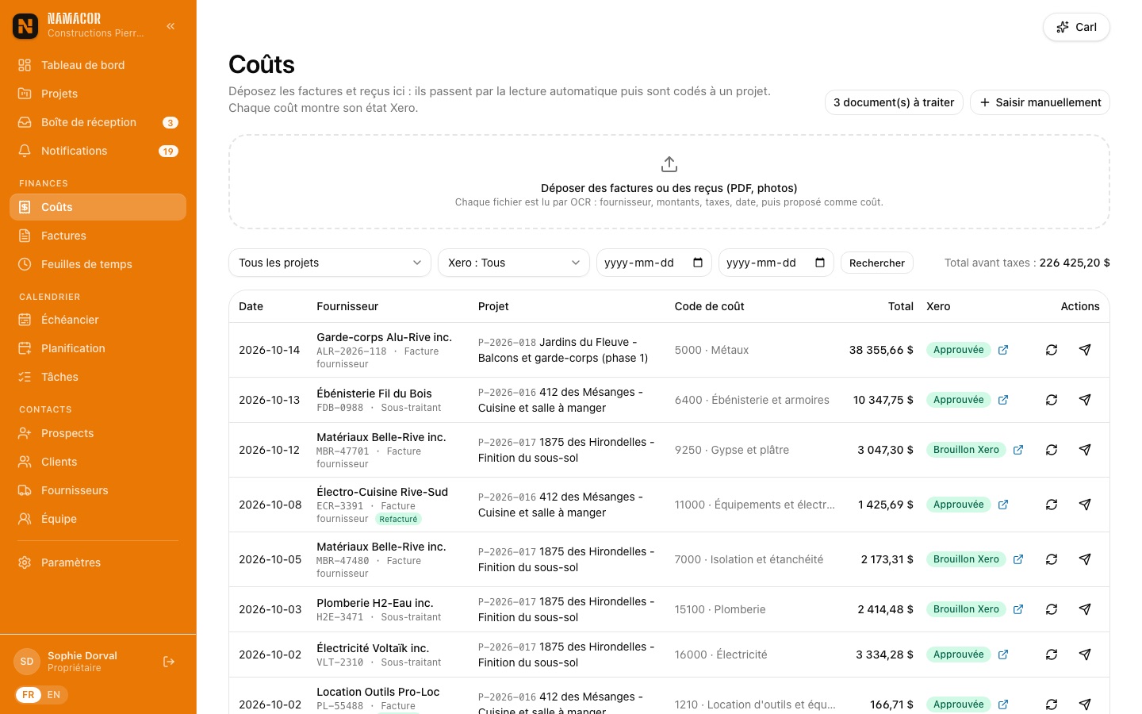Viewport: 1142px width, 714px height.
Task: Open Fournisseurs in sidebar
Action: [x=98, y=490]
